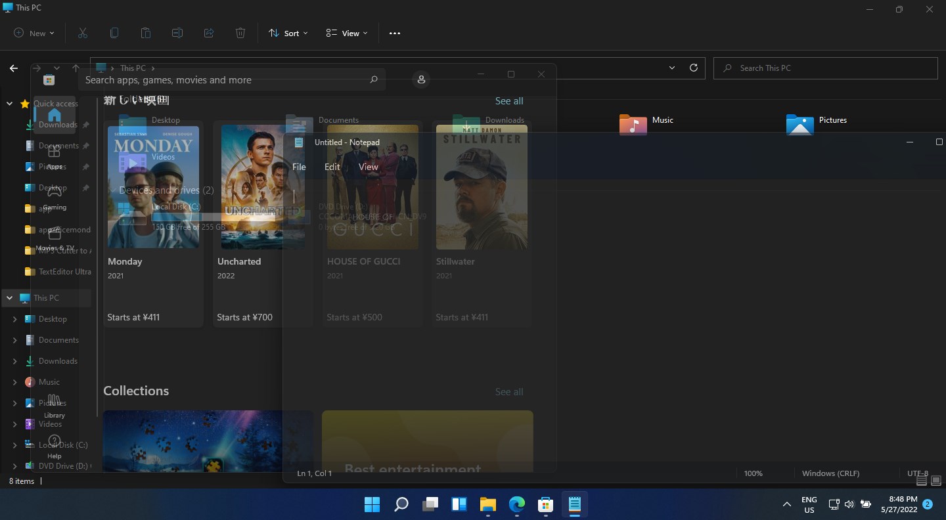Collapse the This PC tree node
946x520 pixels.
[x=10, y=298]
